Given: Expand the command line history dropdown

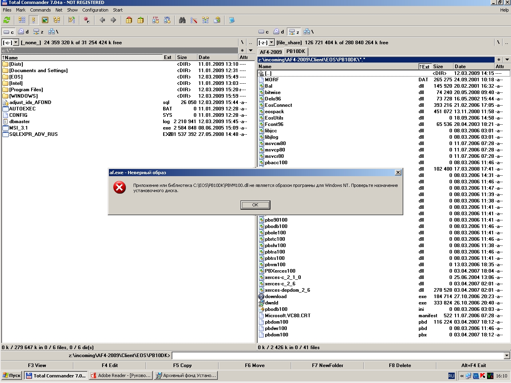Looking at the screenshot, I should (507, 356).
